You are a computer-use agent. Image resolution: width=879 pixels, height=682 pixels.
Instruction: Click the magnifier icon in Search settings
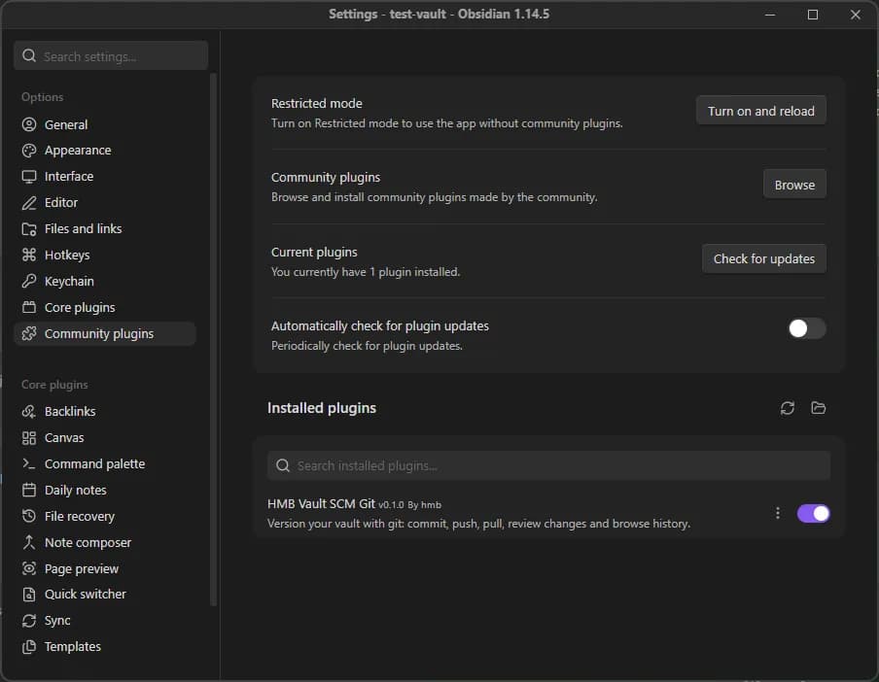29,56
